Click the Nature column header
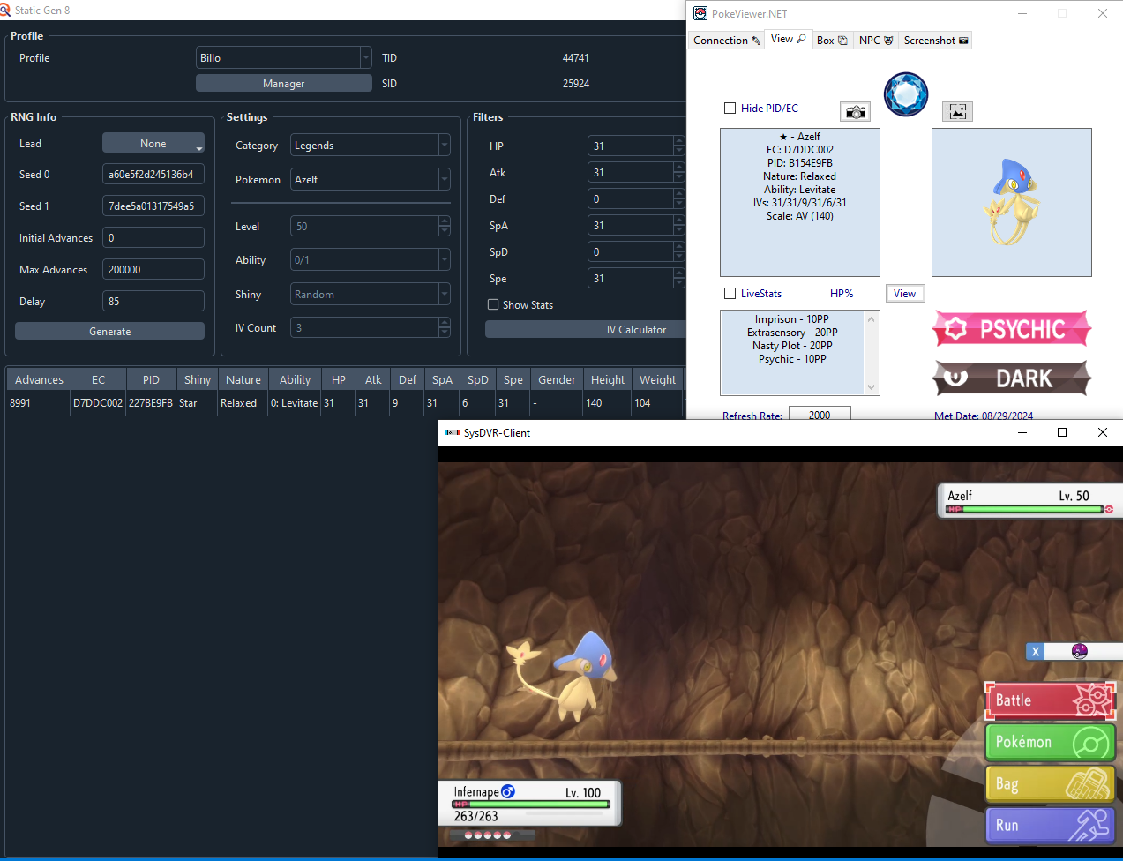This screenshot has height=861, width=1123. click(243, 379)
